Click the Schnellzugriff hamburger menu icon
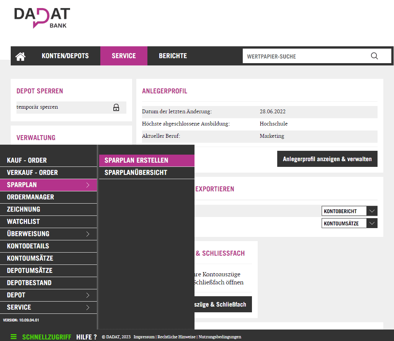This screenshot has width=394, height=341. [x=14, y=337]
